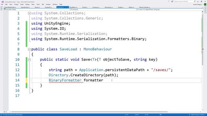Switch to the GameEvents.cs tab

click(25, 7)
